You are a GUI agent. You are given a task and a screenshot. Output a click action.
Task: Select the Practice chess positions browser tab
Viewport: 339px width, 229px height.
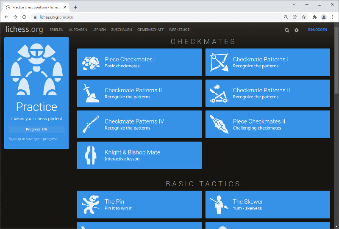[x=36, y=7]
